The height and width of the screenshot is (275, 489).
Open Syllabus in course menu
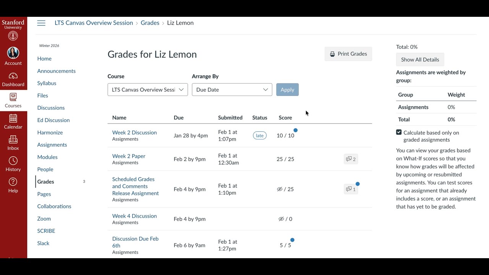(47, 83)
